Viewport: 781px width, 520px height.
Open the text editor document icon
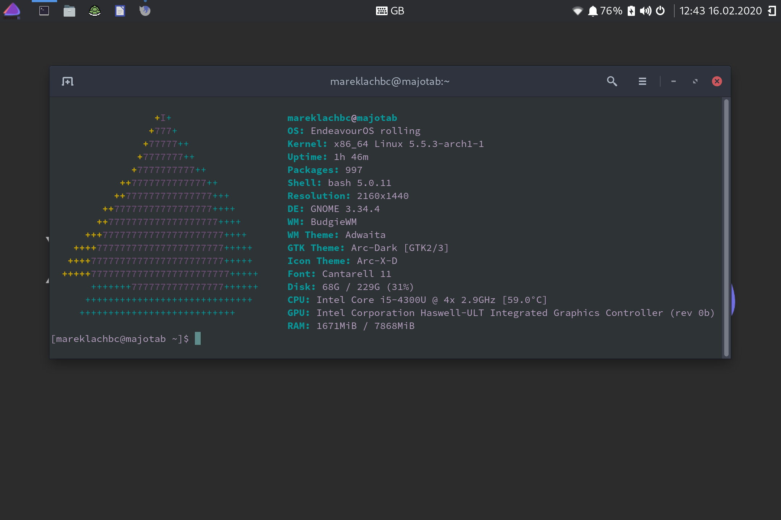coord(120,11)
